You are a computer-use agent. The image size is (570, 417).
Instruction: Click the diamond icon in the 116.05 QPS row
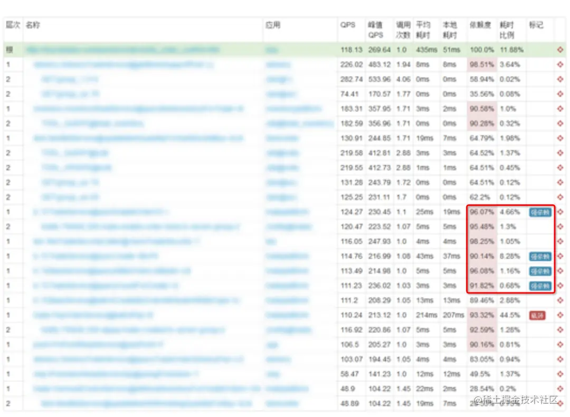point(560,241)
